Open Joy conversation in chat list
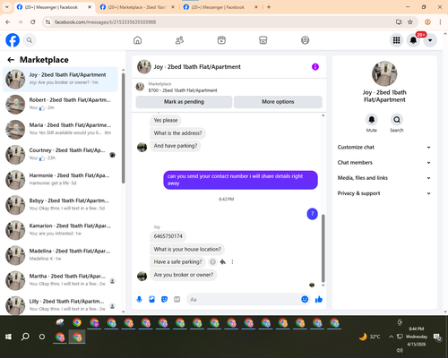Viewport: 448px width, 358px height. click(60, 80)
